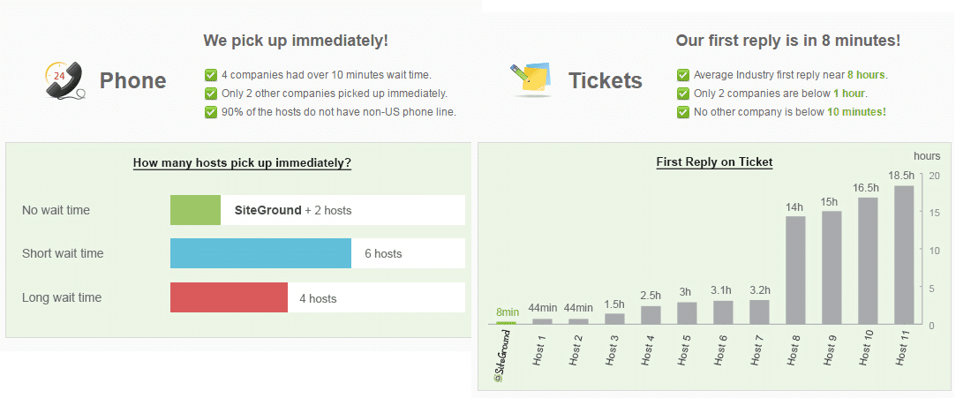Click 'How many hosts pick up immediately?' heading
Image resolution: width=971 pixels, height=398 pixels.
[242, 163]
